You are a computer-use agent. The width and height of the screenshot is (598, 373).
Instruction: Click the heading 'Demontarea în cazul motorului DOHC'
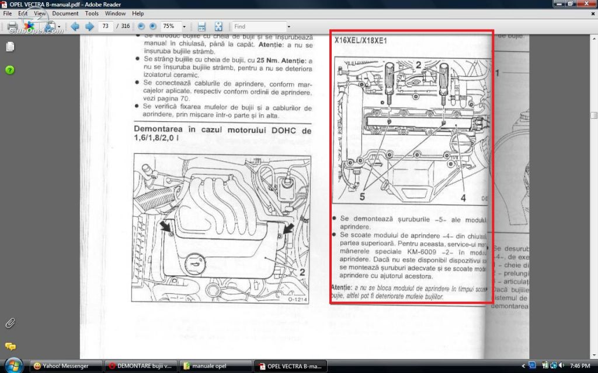pos(222,133)
